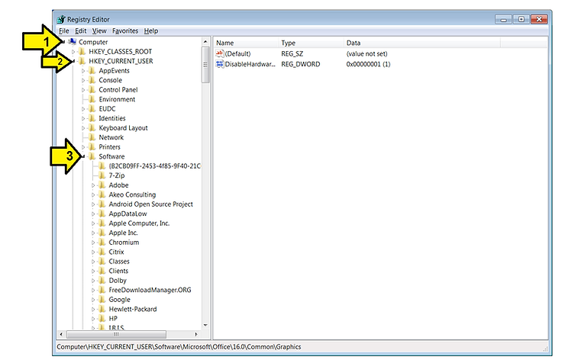Click the REG_DWORD type cell
The height and width of the screenshot is (363, 565).
coord(301,64)
